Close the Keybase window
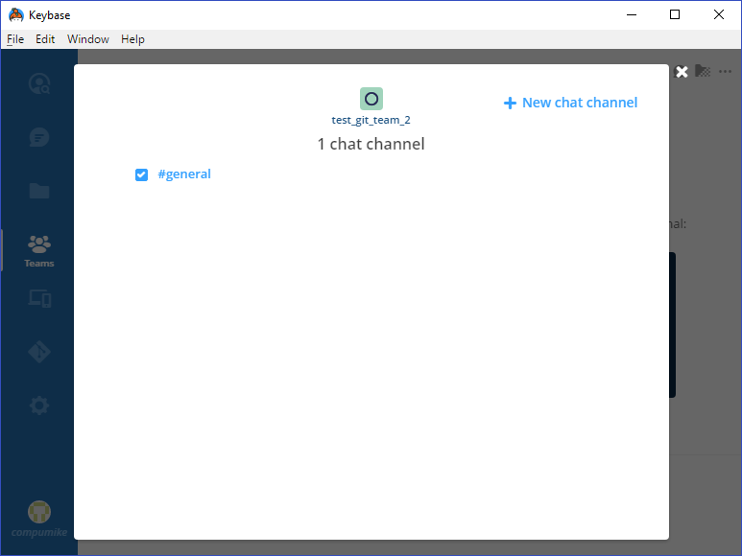 [719, 14]
